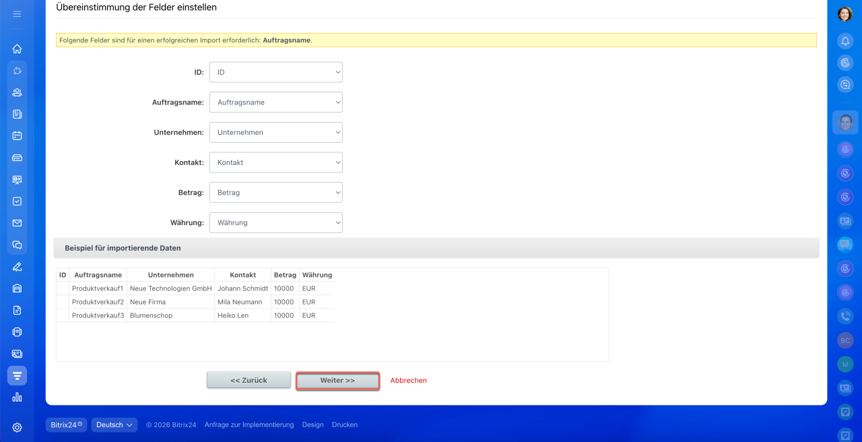The image size is (862, 442).
Task: Open the bar chart analytics icon
Action: [x=17, y=397]
